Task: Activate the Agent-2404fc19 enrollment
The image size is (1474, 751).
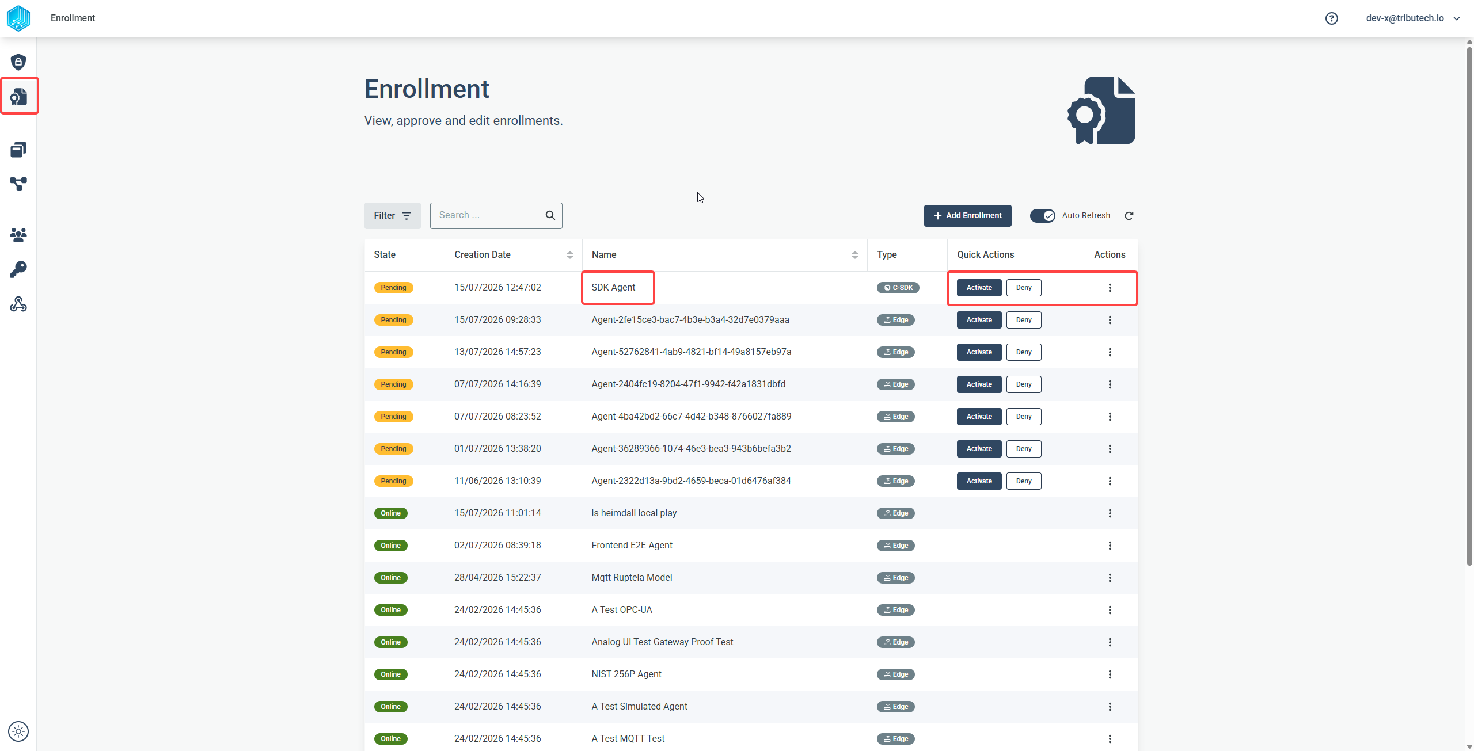Action: pos(979,384)
